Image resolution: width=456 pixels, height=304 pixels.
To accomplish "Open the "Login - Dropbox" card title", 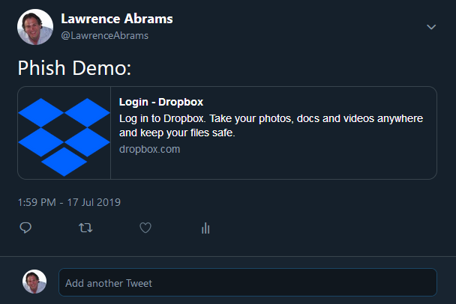I will pyautogui.click(x=161, y=102).
